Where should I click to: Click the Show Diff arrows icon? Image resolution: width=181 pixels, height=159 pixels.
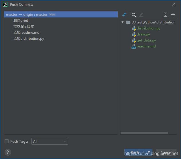pos(124,15)
